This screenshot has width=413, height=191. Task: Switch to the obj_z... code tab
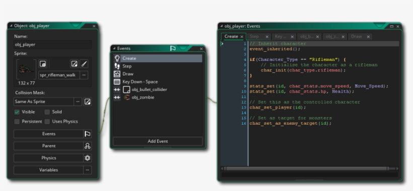coord(332,37)
